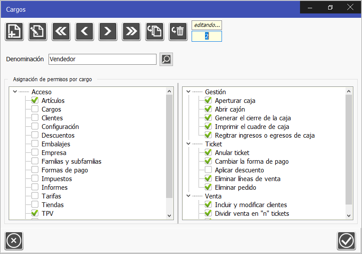Advance to the next record

108,31
